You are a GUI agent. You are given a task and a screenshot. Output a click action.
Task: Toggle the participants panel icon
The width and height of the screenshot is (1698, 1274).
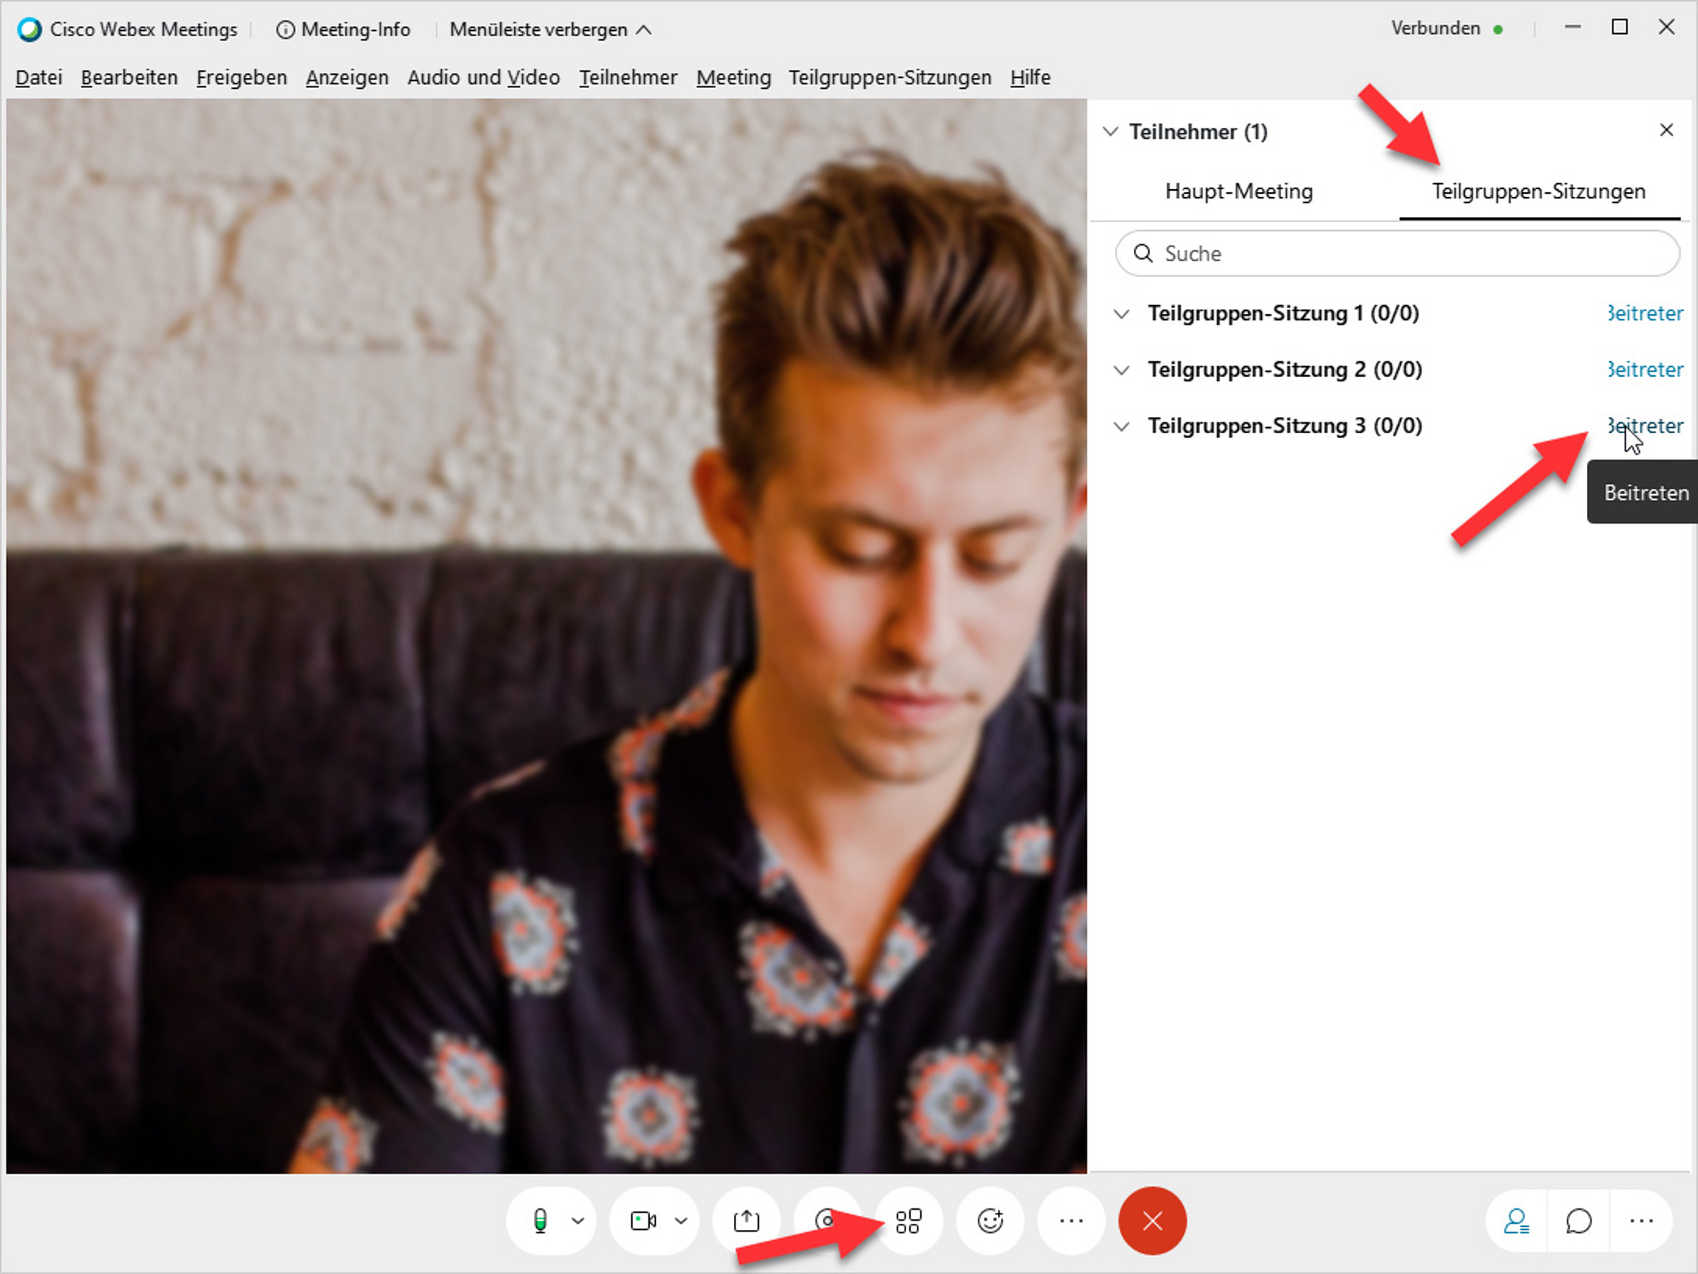click(1516, 1221)
